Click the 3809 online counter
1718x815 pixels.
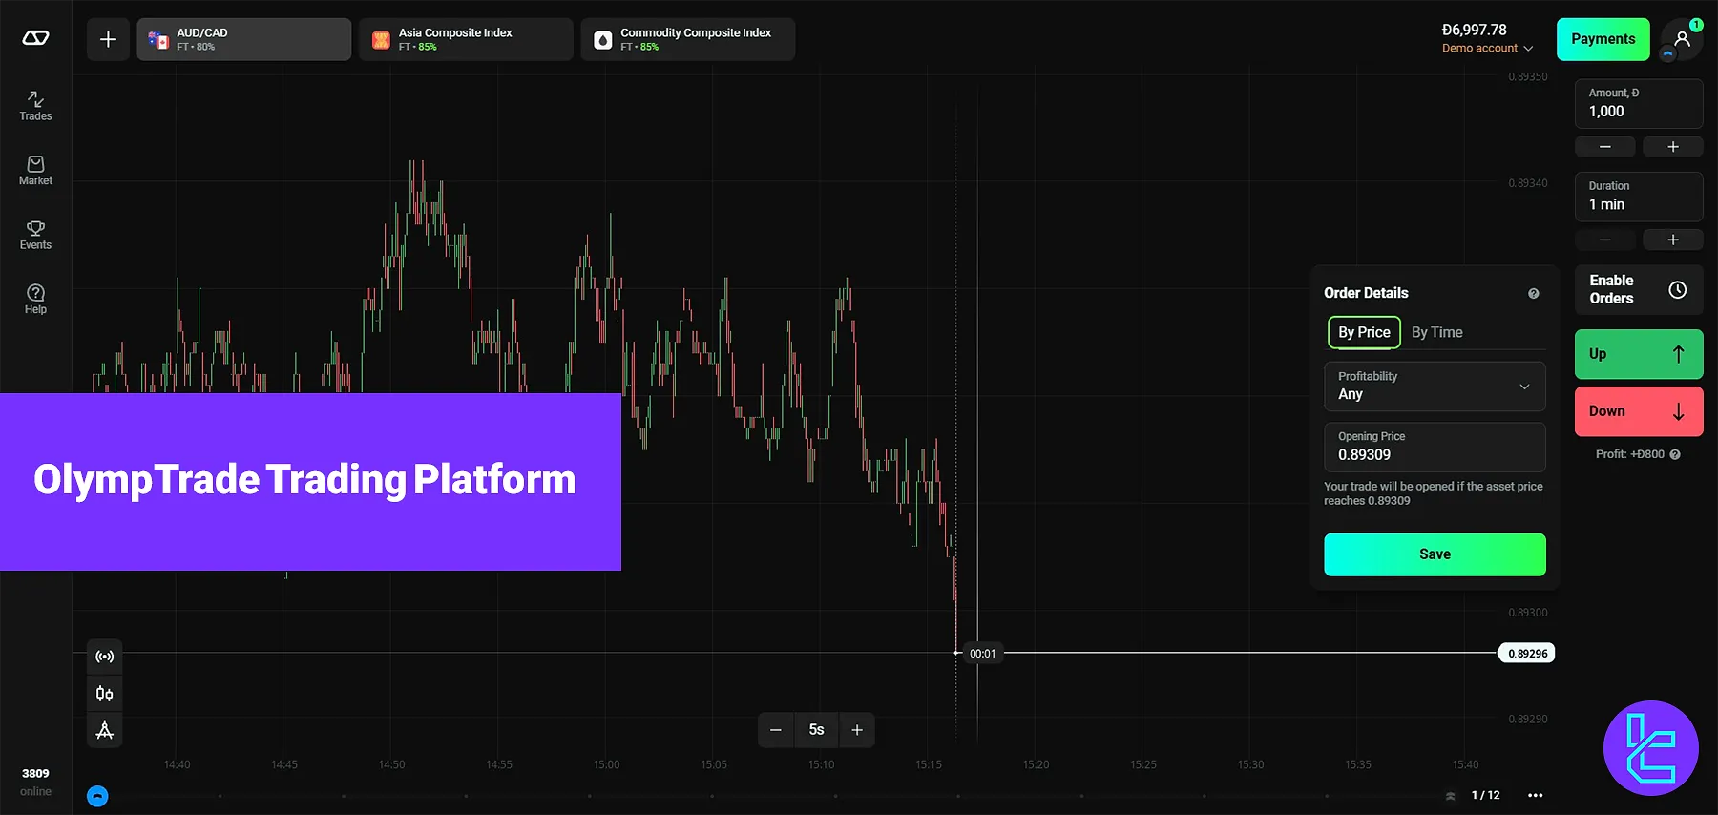[x=35, y=782]
